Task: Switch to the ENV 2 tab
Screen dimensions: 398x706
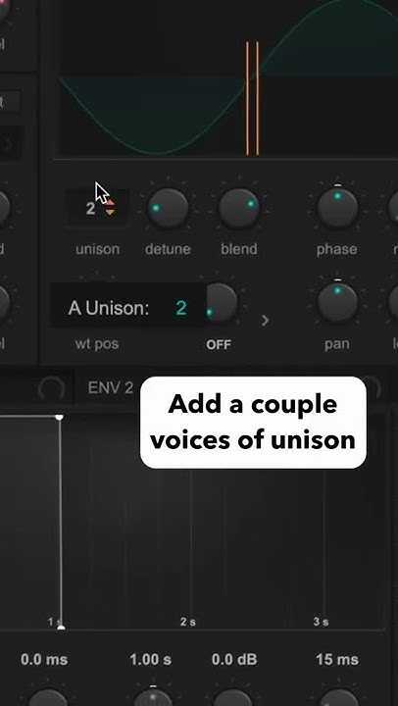Action: pyautogui.click(x=111, y=387)
